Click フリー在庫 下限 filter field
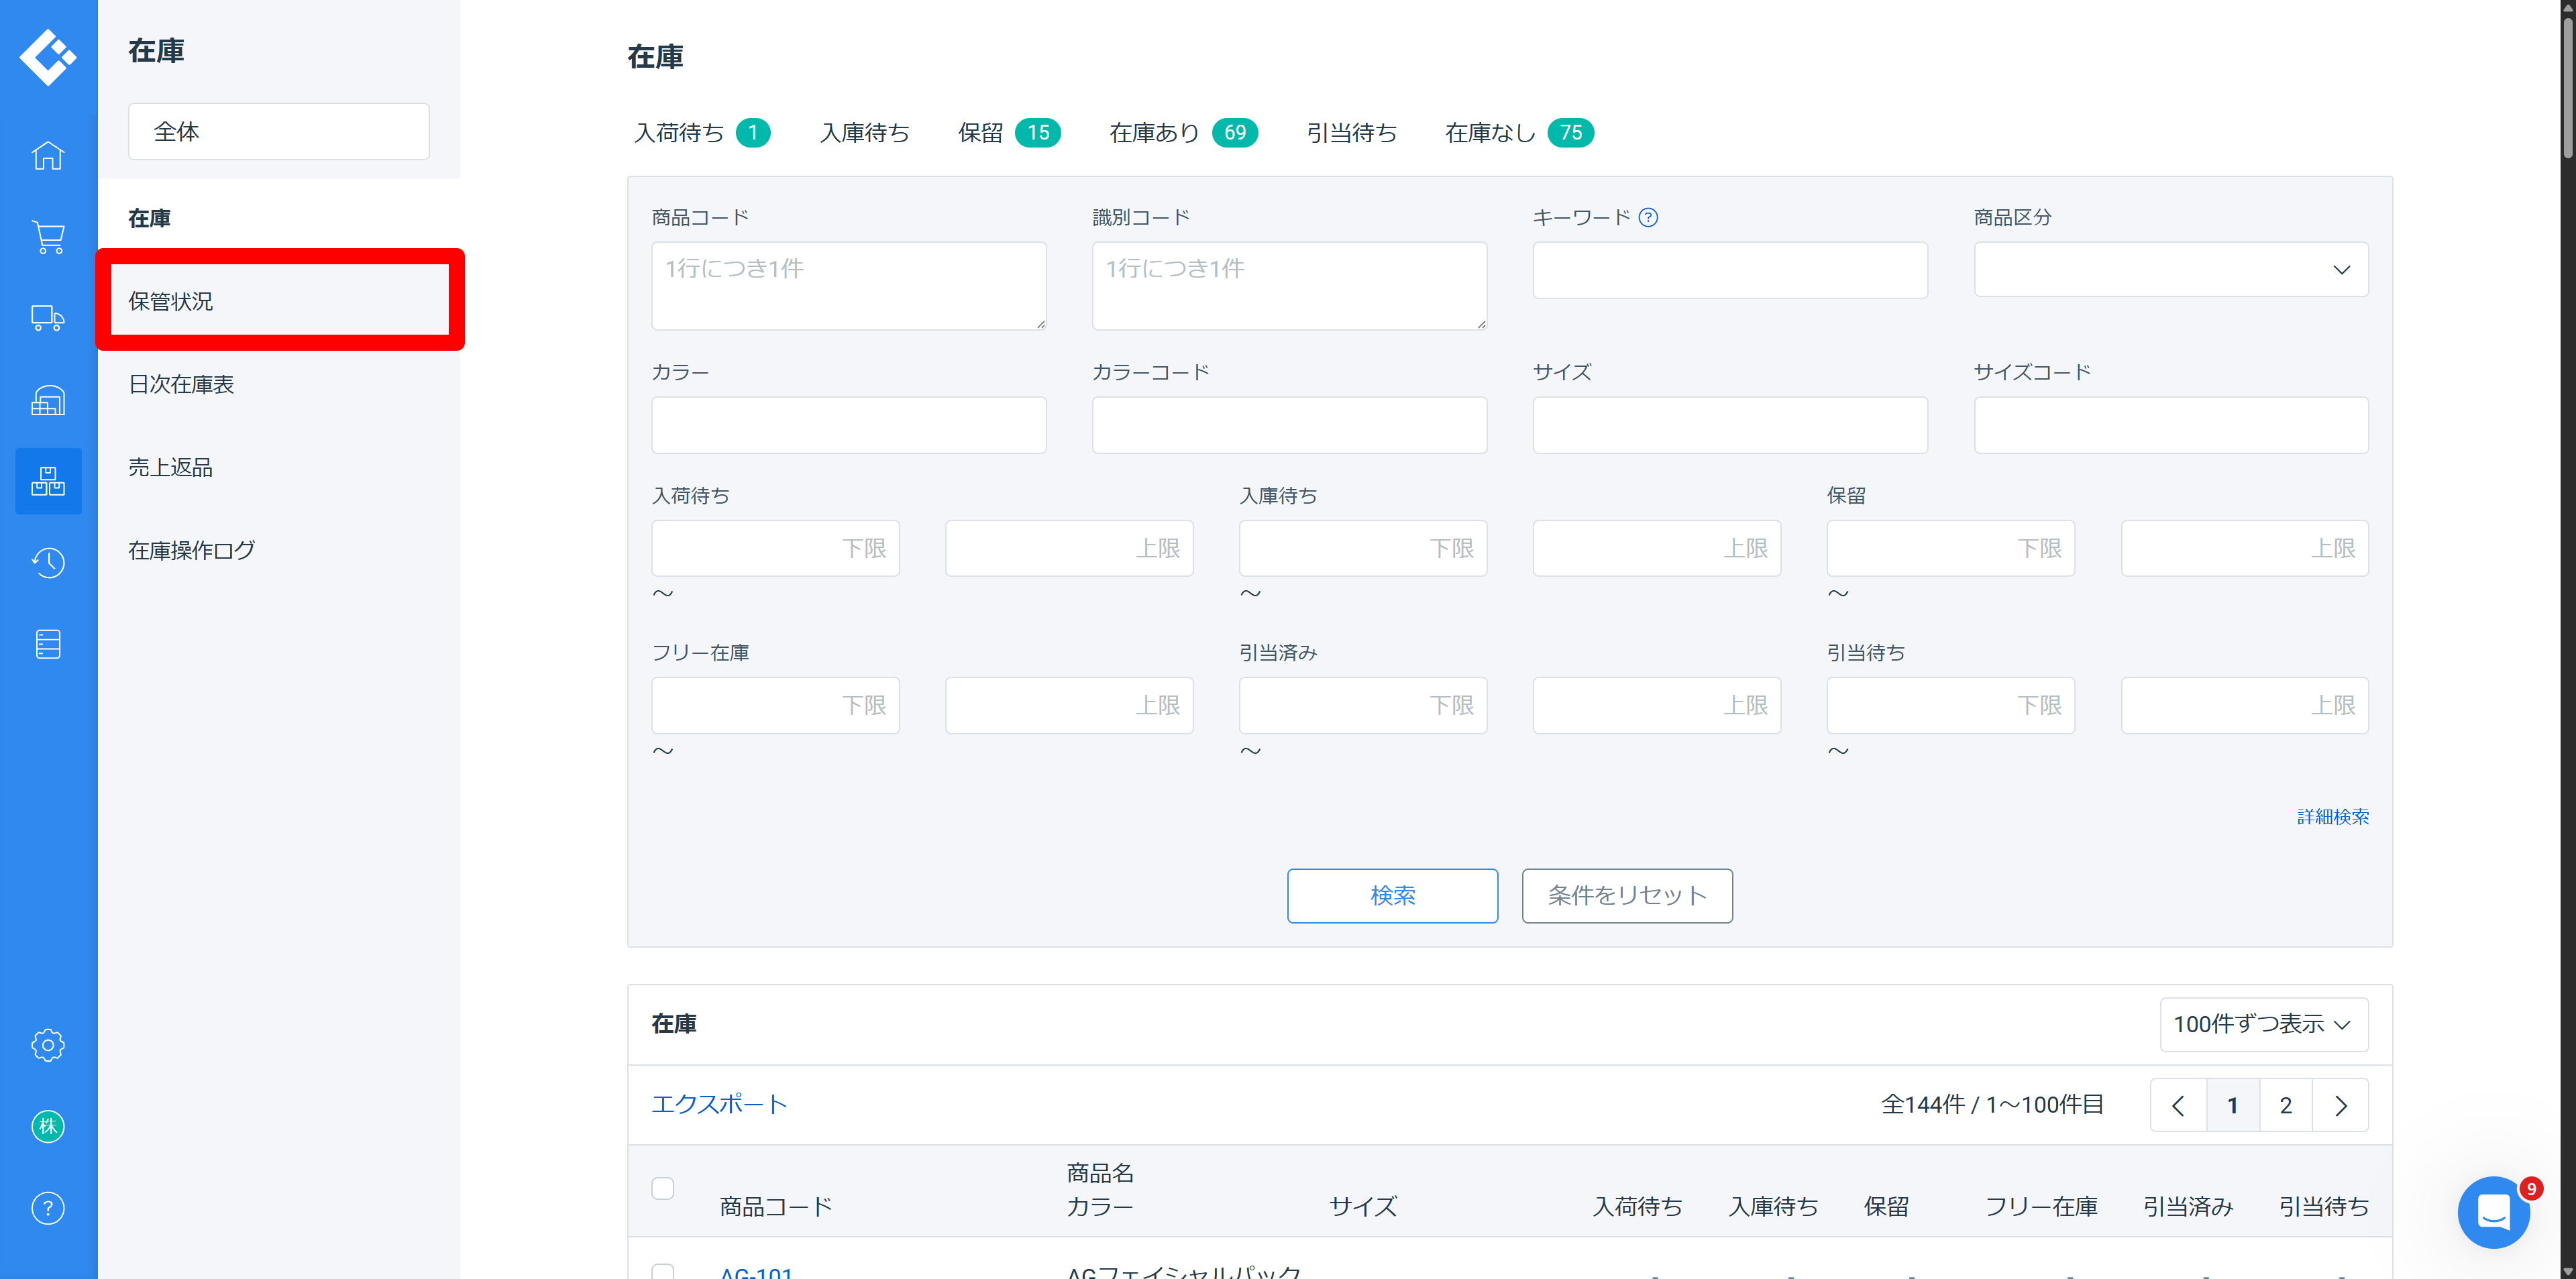The height and width of the screenshot is (1279, 2576). (775, 705)
